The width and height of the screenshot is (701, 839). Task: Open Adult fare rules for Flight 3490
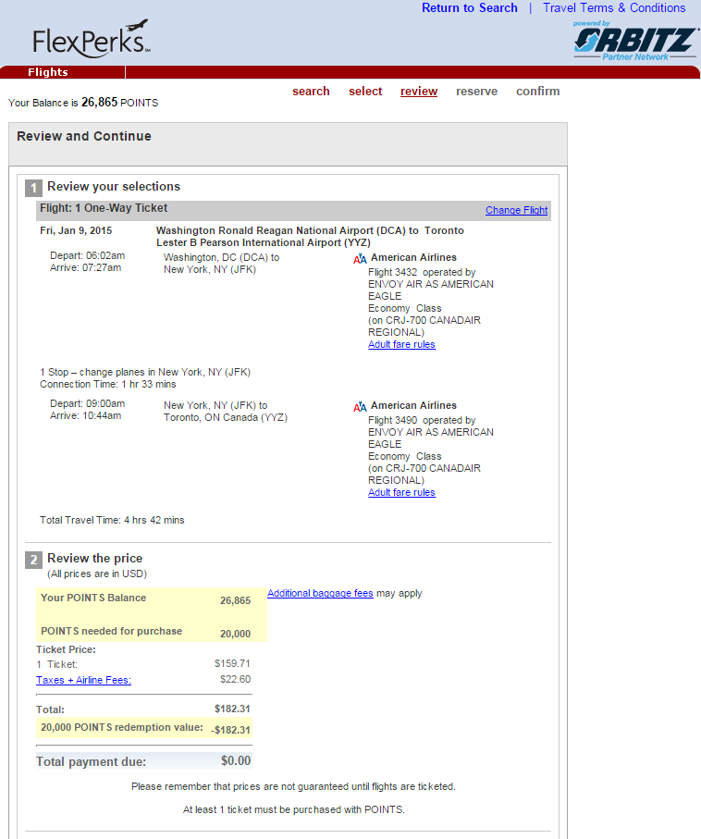(x=402, y=493)
